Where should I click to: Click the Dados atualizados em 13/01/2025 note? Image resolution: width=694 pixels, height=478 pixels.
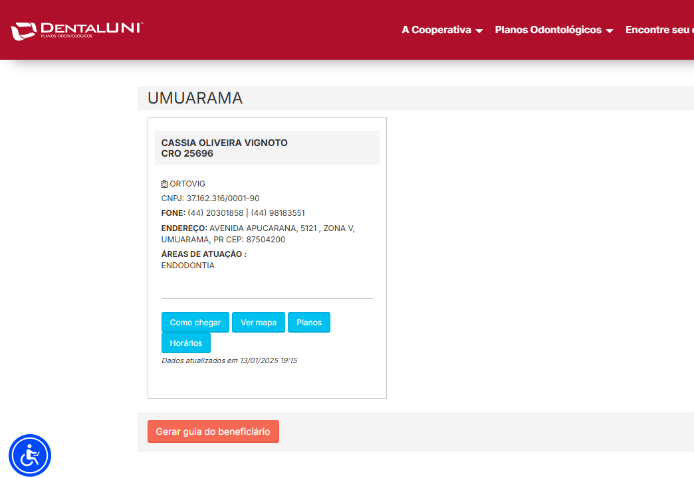click(229, 360)
